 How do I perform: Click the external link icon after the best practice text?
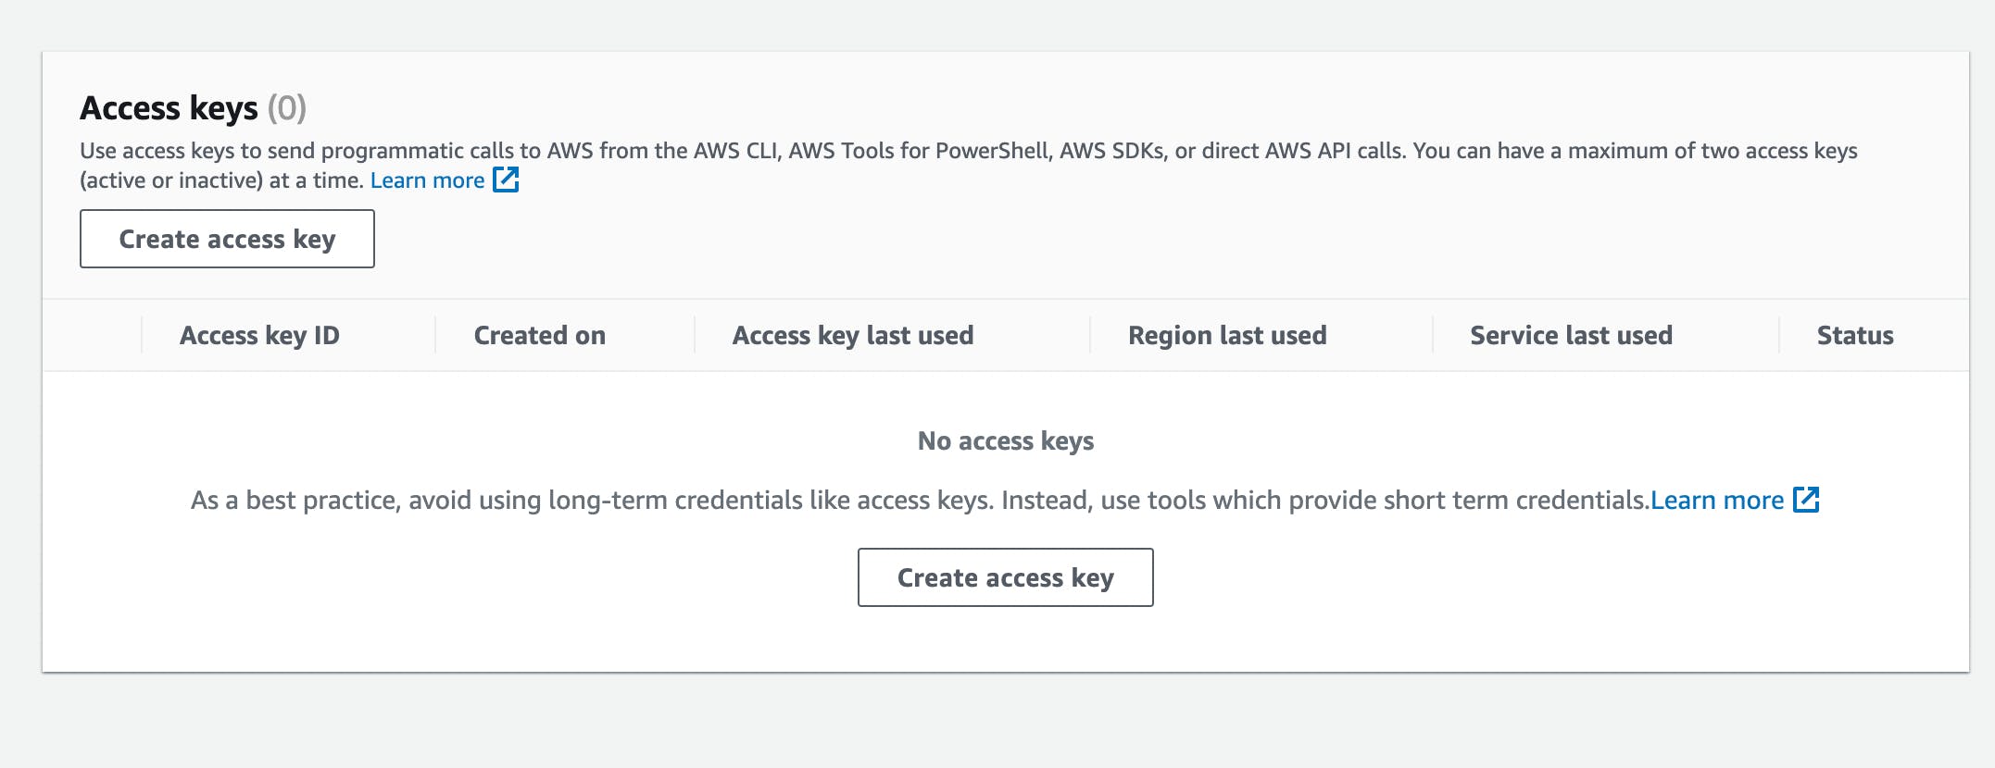click(x=1806, y=500)
